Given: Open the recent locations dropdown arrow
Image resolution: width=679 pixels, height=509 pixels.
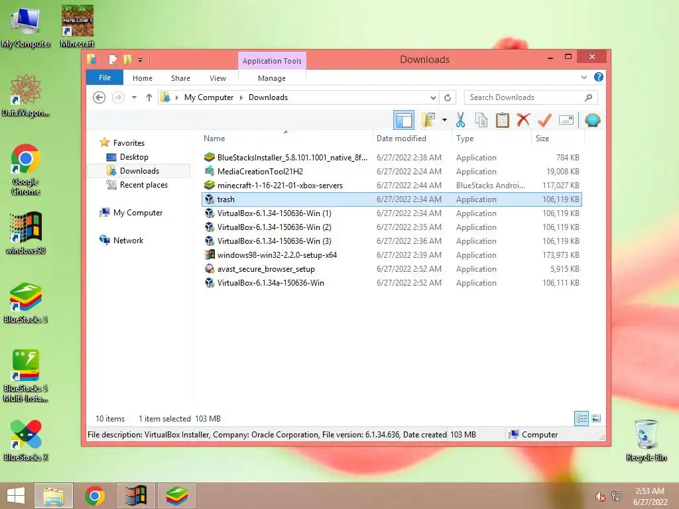Looking at the screenshot, I should tap(134, 97).
